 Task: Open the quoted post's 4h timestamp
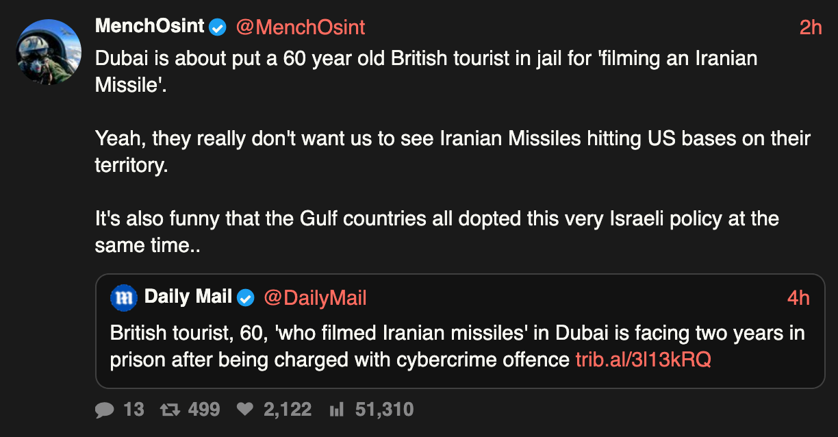coord(798,298)
